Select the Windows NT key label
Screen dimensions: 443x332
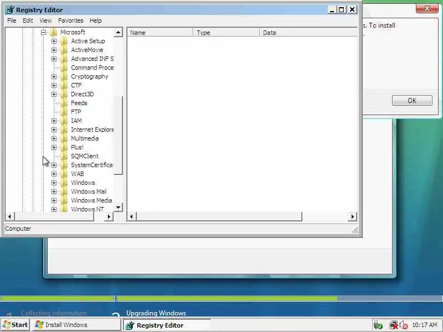pyautogui.click(x=87, y=209)
